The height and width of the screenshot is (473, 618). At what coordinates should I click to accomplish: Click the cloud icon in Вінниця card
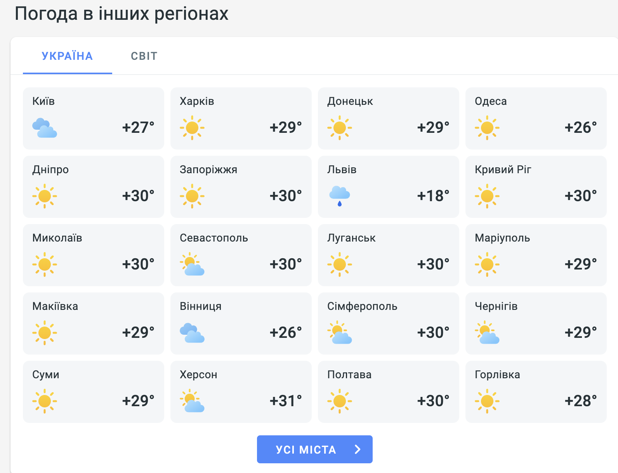pos(192,333)
